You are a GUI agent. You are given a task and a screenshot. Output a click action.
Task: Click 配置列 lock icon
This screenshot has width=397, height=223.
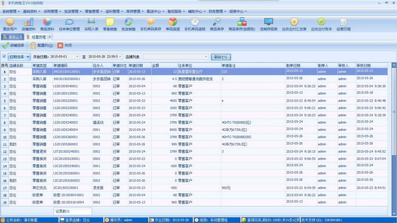[x=33, y=45]
